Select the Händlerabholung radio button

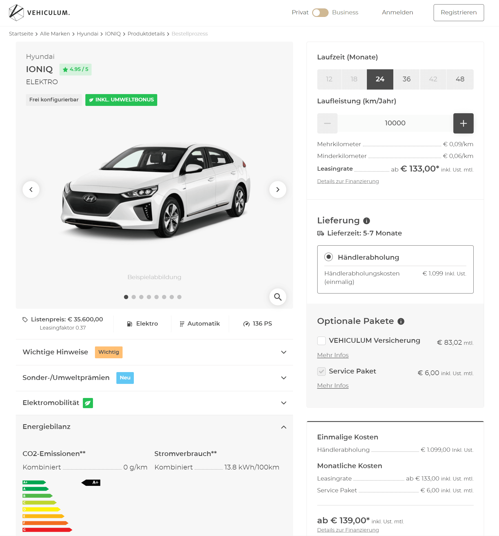(329, 257)
